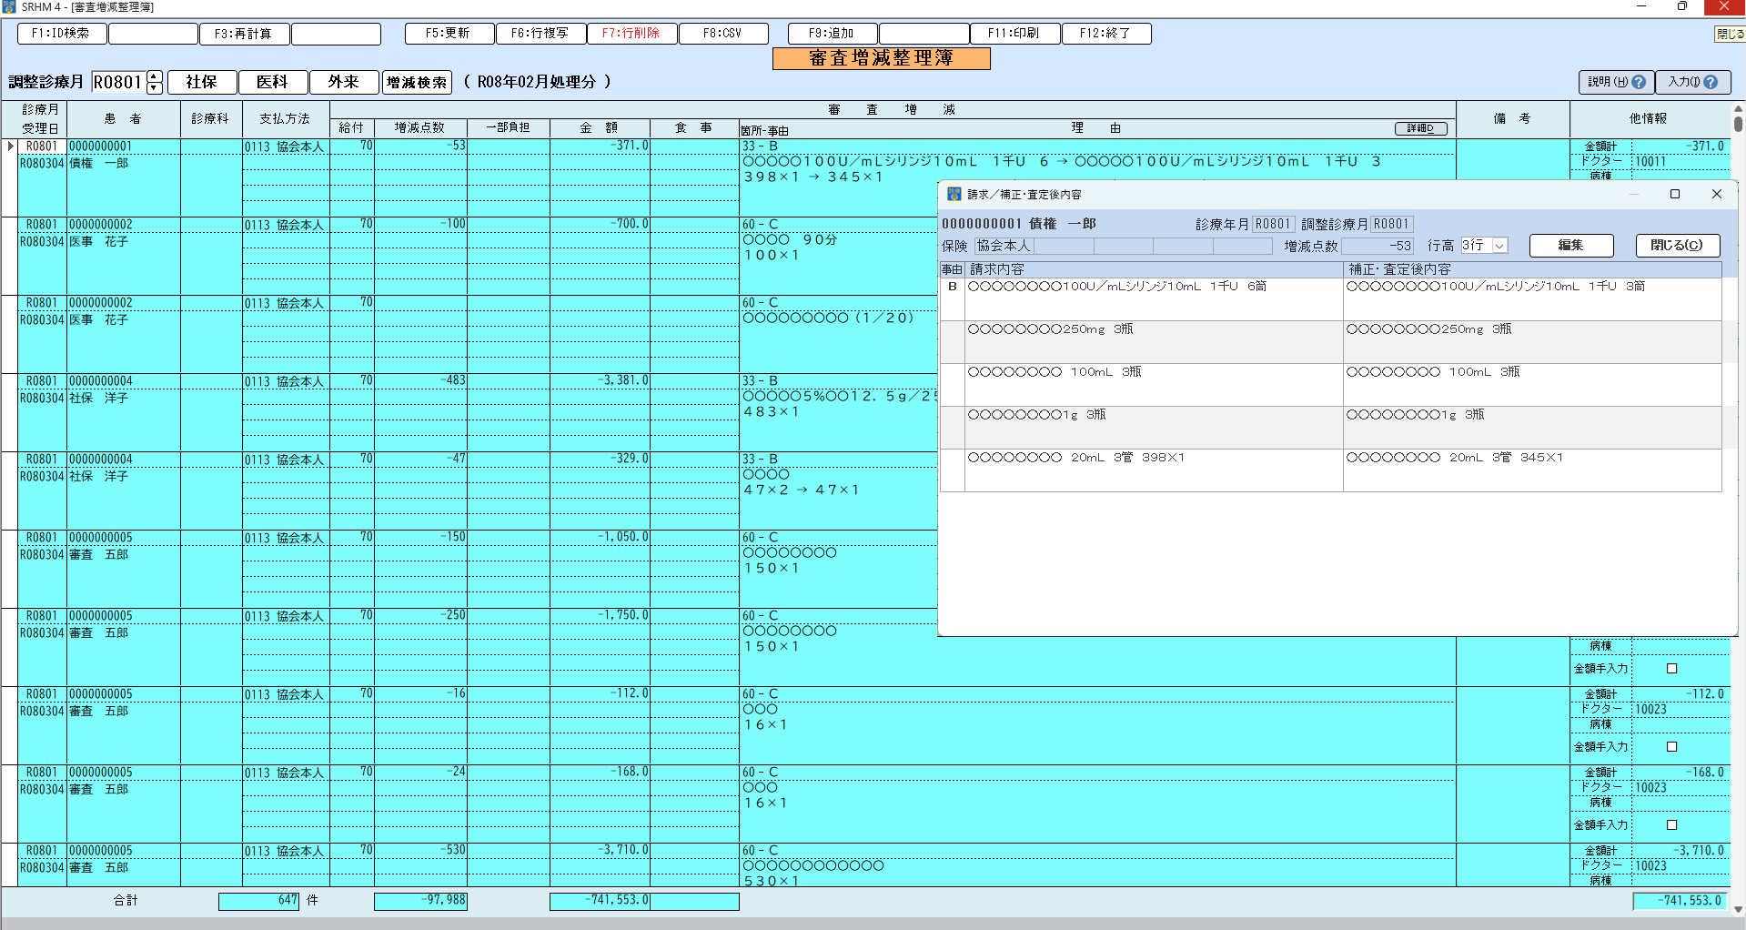1746x930 pixels.
Task: Click the 診療年月 field R0801 in the dialog
Action: pyautogui.click(x=1273, y=224)
